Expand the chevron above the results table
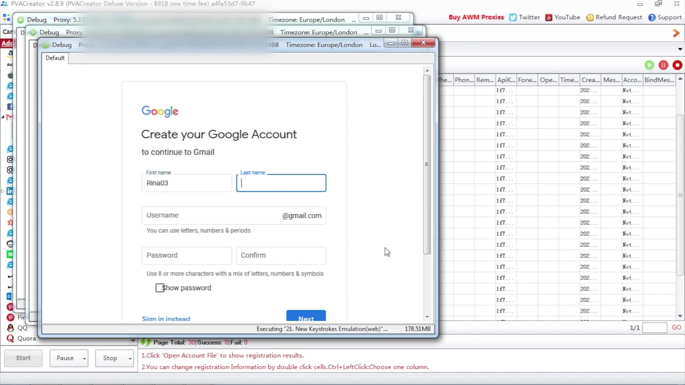The height and width of the screenshot is (385, 685). tap(680, 49)
